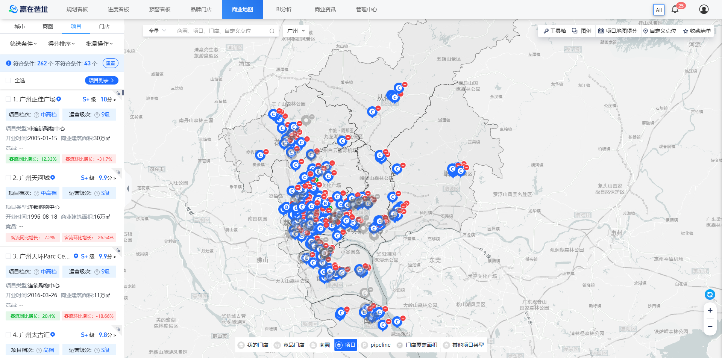Toggle the 项目 map layer off
The height and width of the screenshot is (358, 722).
345,345
